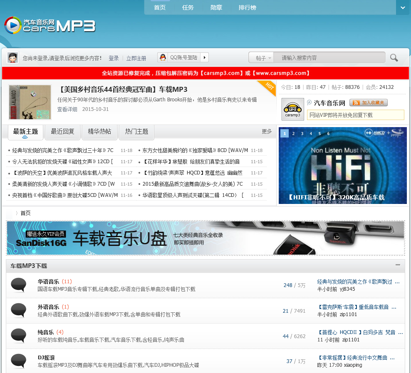Click the search input field

click(329, 58)
